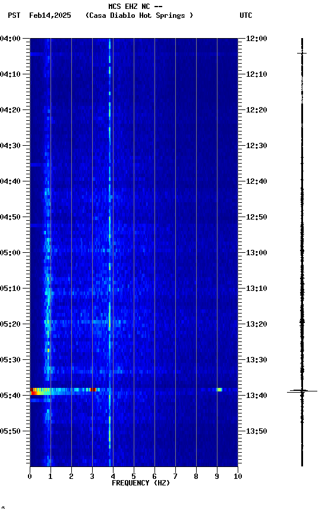Click the date 'Feb14,2025'
The width and height of the screenshot is (328, 514).
50,15
